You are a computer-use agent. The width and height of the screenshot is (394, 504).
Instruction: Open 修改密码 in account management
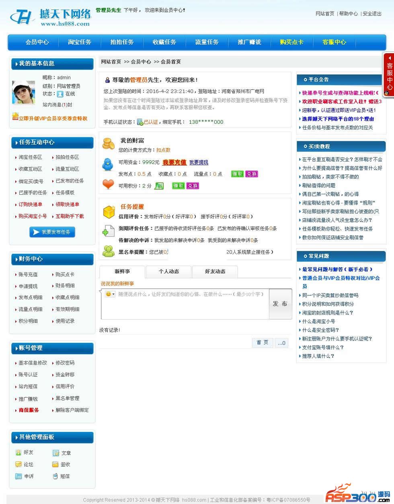(x=65, y=363)
